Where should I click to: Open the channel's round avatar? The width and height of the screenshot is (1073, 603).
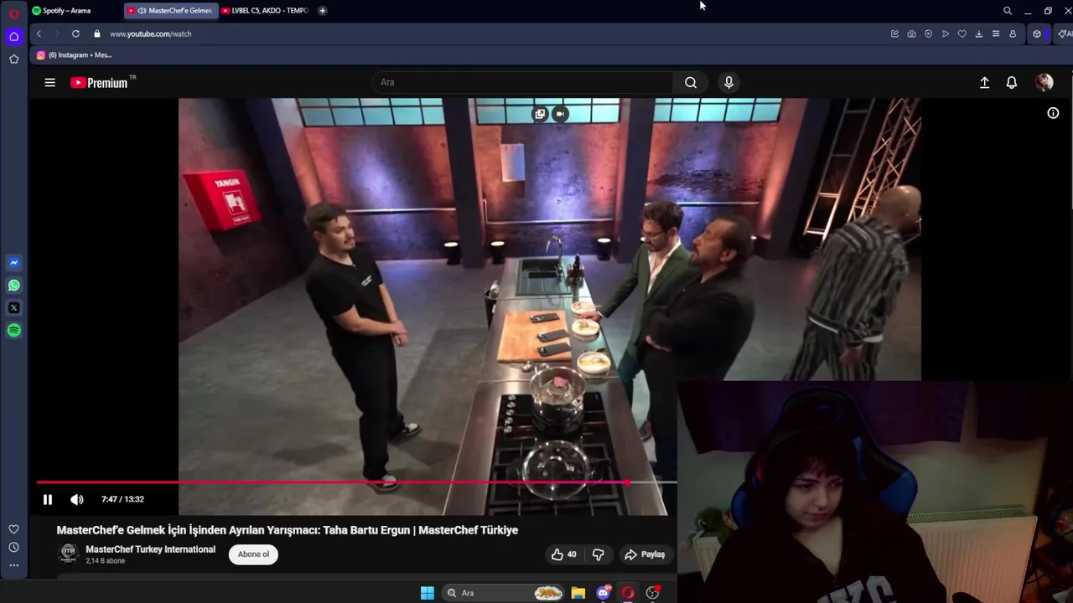[x=69, y=554]
